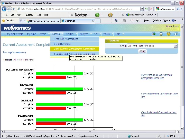Click the Norton green checkmark icon

[97, 15]
